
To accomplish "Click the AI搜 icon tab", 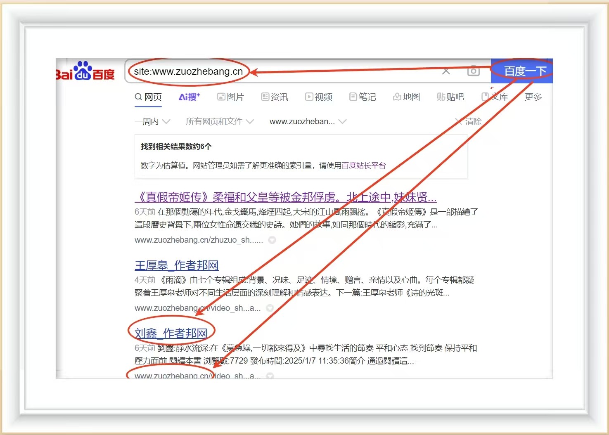I will point(189,97).
